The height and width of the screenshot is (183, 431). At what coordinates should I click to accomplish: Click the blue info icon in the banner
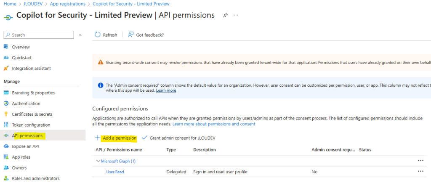[101, 85]
